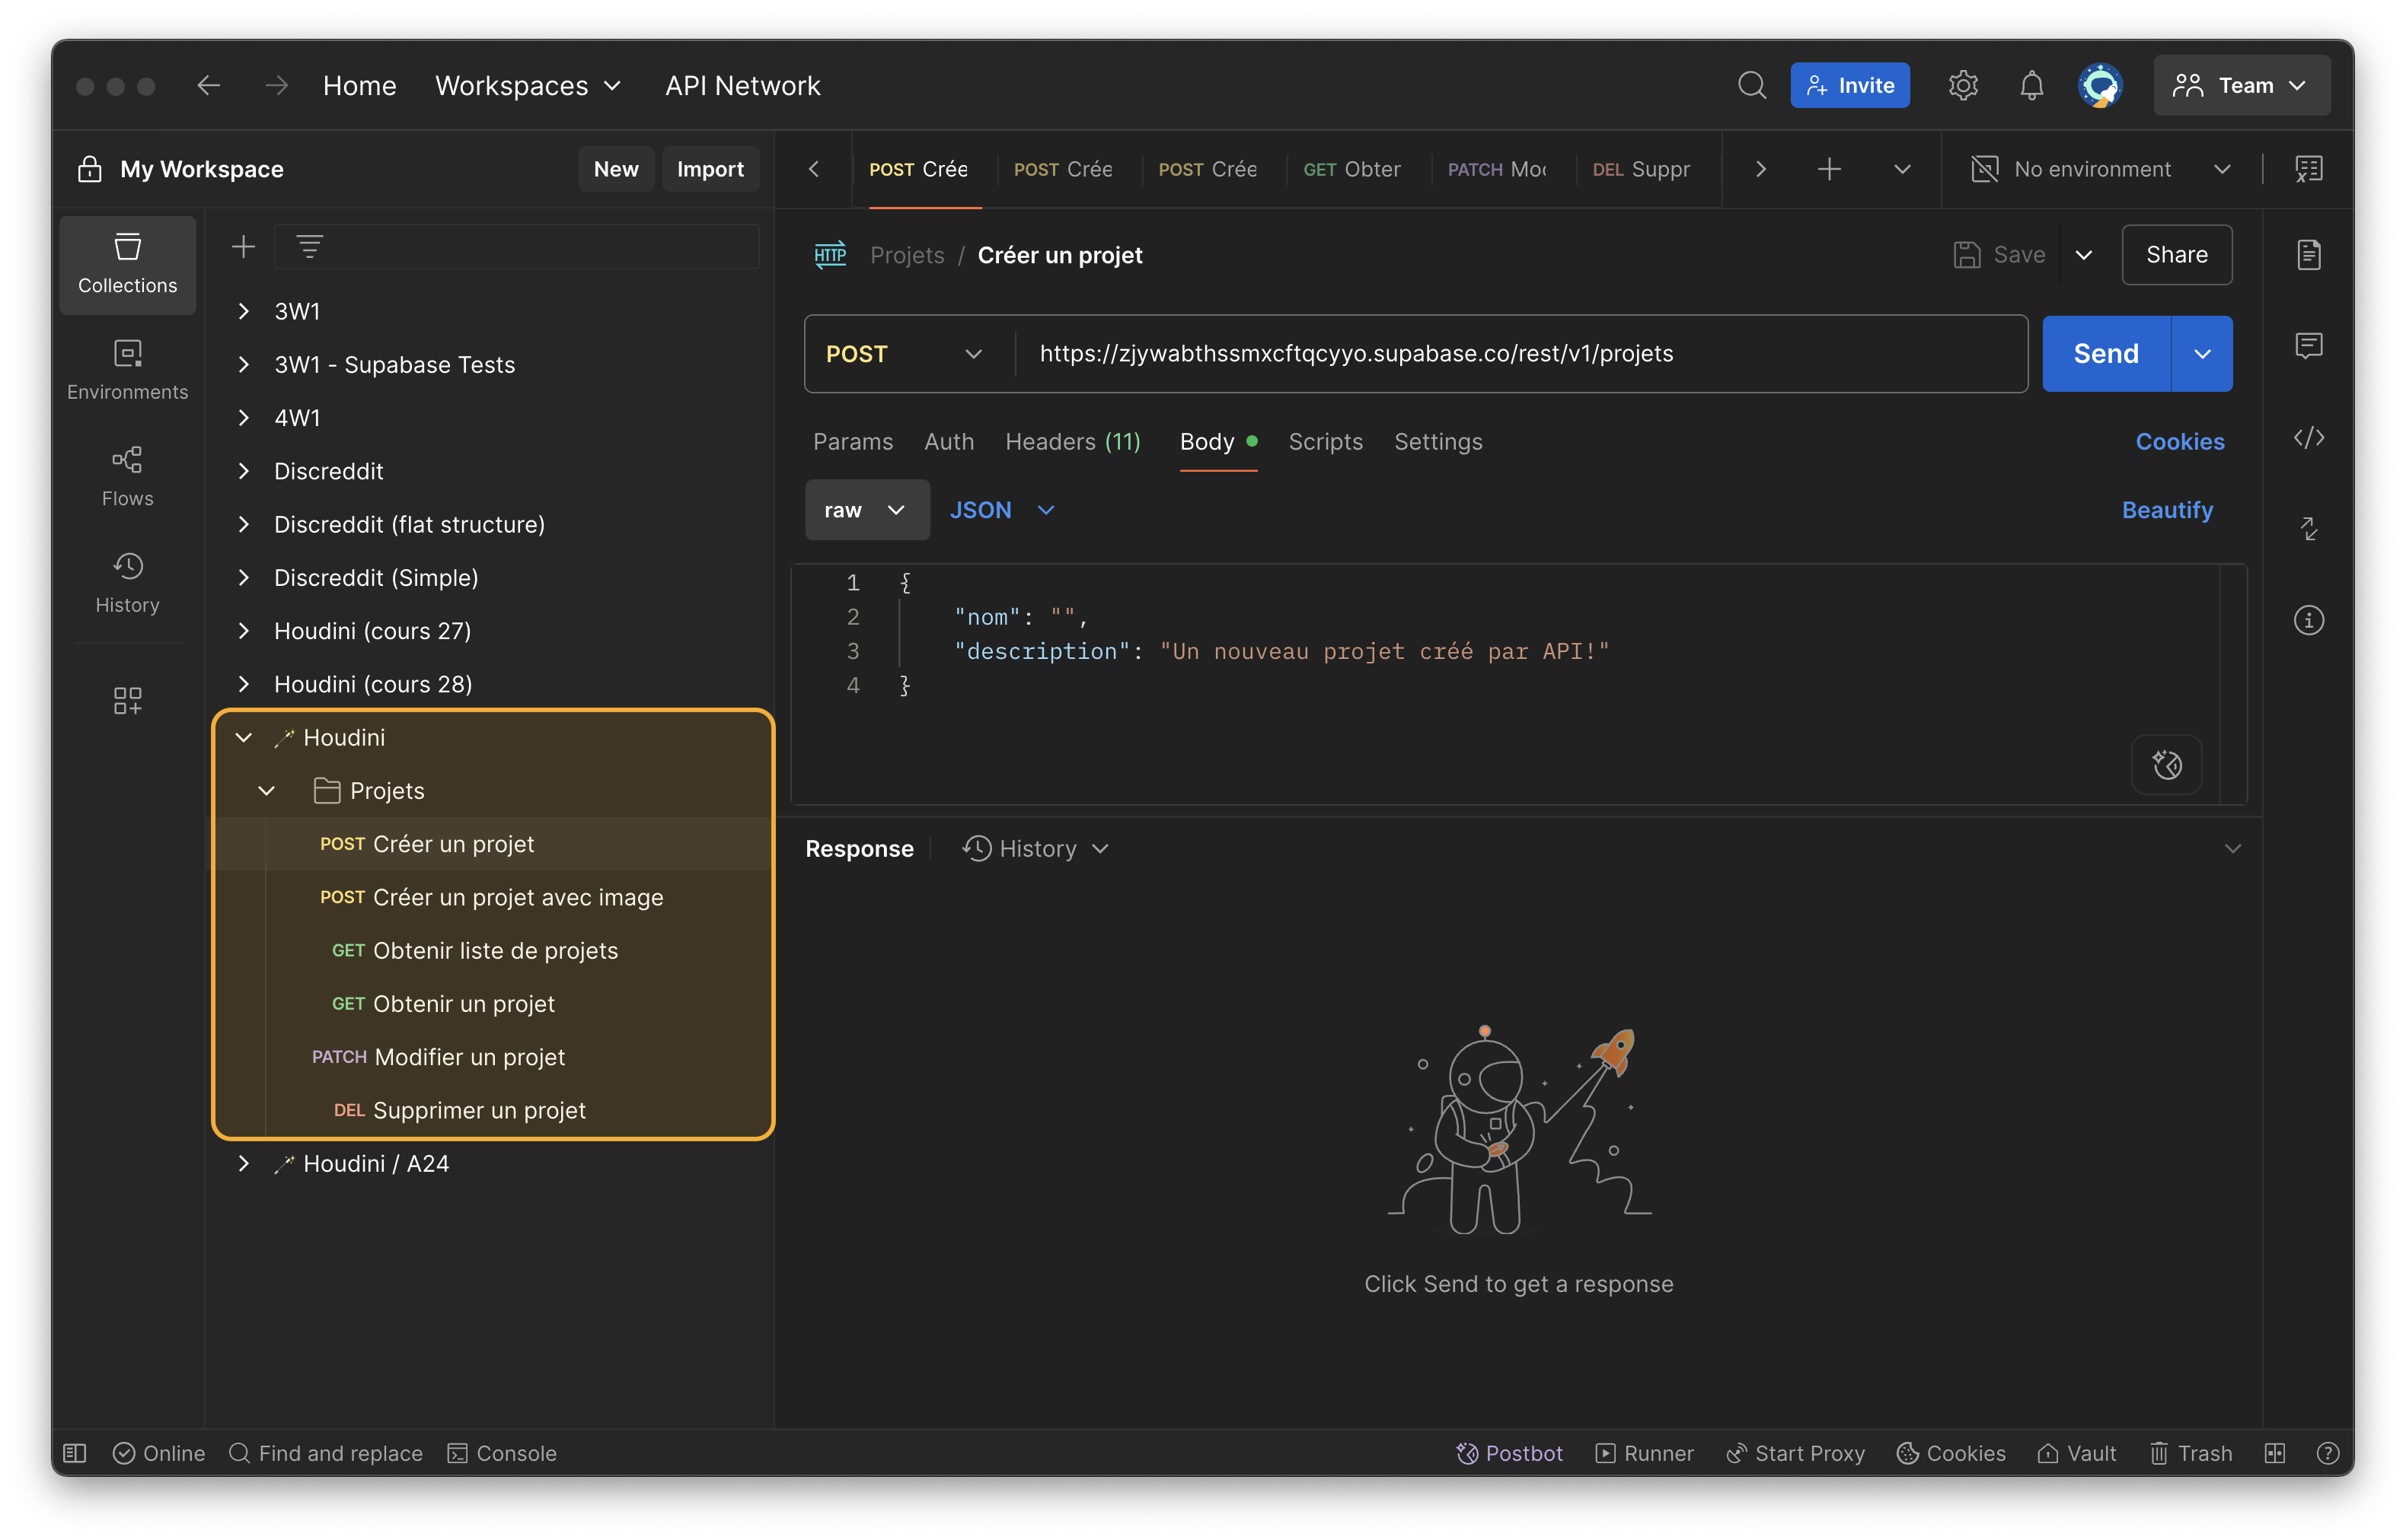Open the environment quick look icon
The image size is (2406, 1540).
tap(2308, 169)
